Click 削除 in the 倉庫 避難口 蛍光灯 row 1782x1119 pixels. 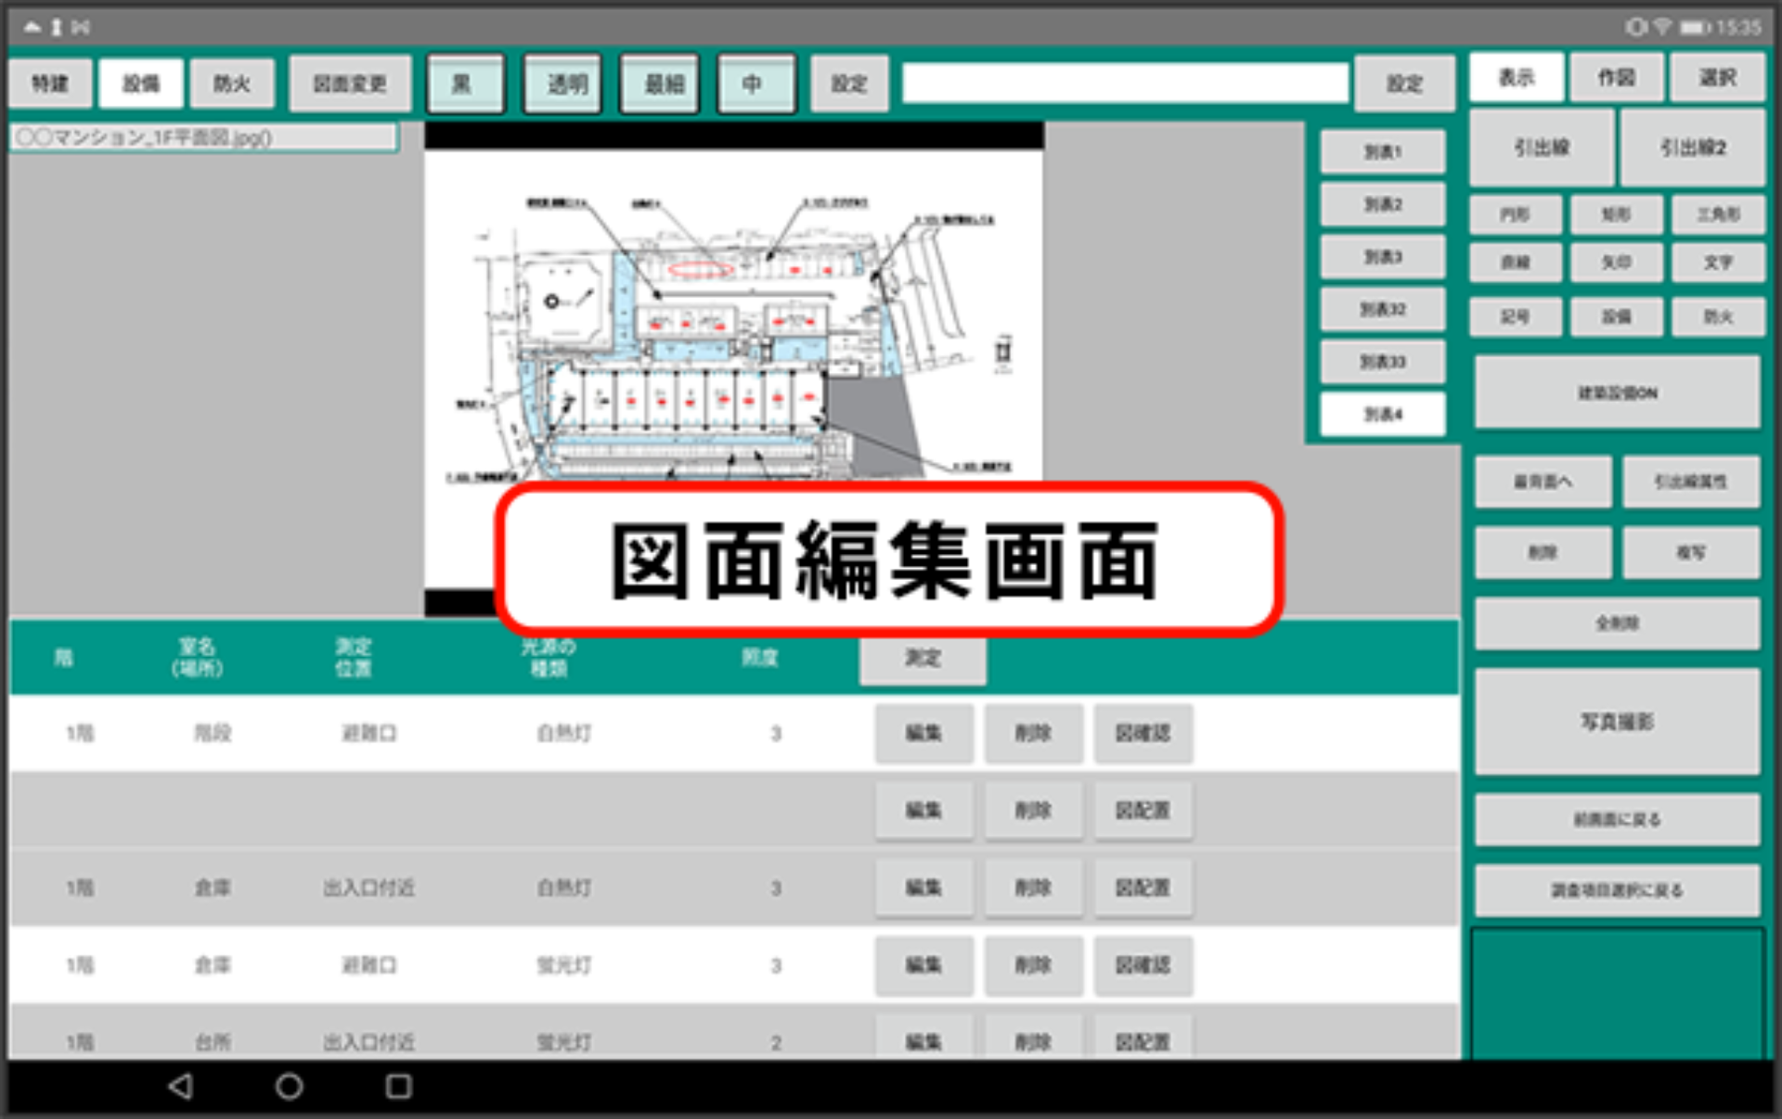[x=1033, y=965]
